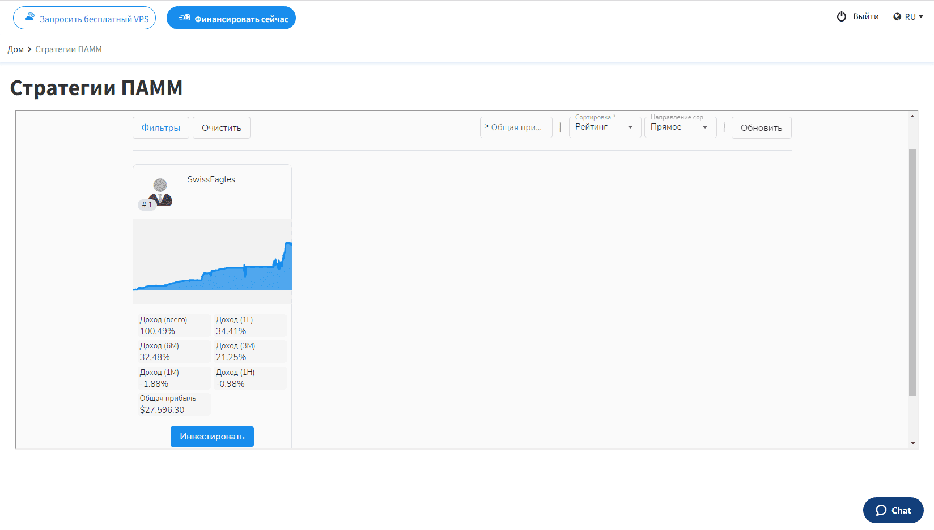Click the Запросить бесплатный VPS button
The width and height of the screenshot is (934, 530).
(x=84, y=18)
